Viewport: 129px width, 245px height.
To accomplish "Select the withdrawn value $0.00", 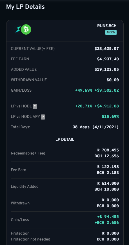I will click(113, 80).
